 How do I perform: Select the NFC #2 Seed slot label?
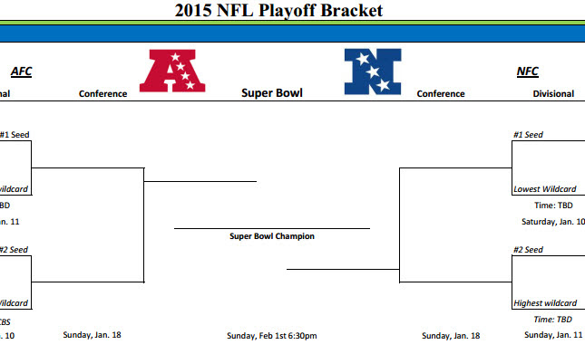tap(528, 250)
